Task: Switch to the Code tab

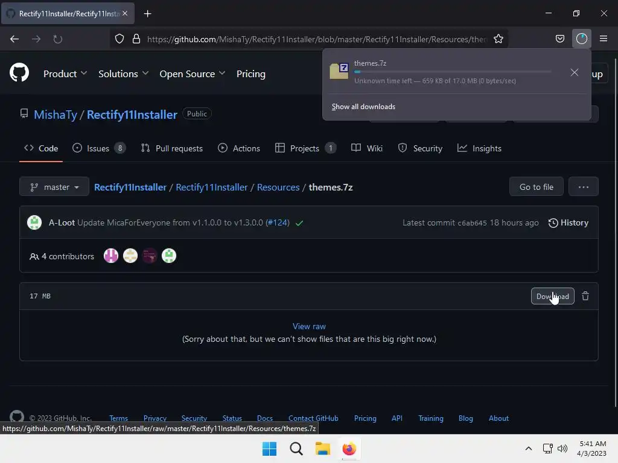Action: click(x=41, y=148)
